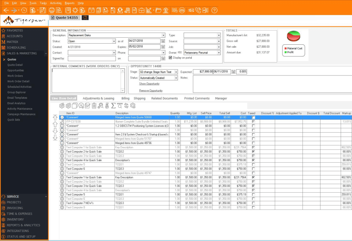Switch to Adjustments & Leasing tab

(x=98, y=99)
